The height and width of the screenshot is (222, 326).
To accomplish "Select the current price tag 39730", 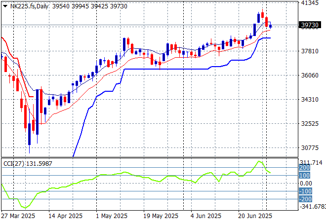I will [x=309, y=25].
